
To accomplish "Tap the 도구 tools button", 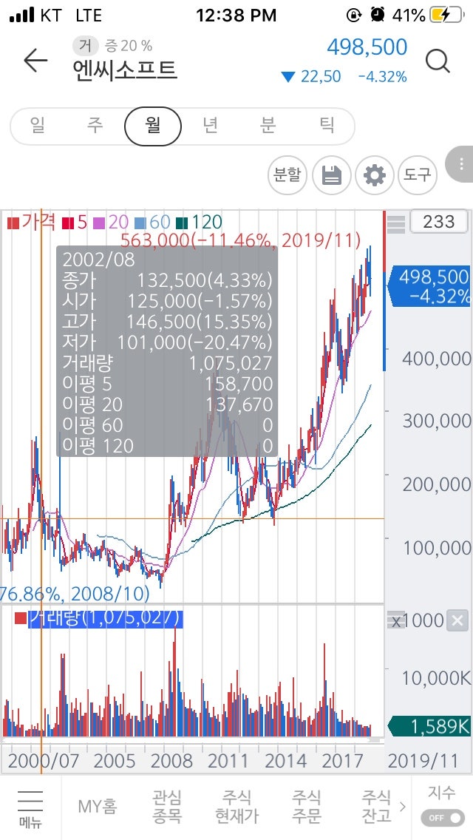I will 418,175.
